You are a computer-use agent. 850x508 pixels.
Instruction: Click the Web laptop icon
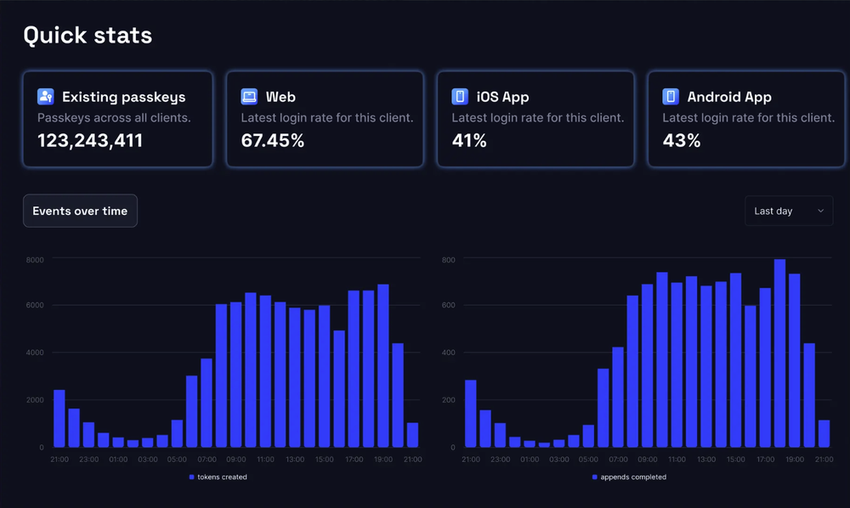click(x=249, y=97)
